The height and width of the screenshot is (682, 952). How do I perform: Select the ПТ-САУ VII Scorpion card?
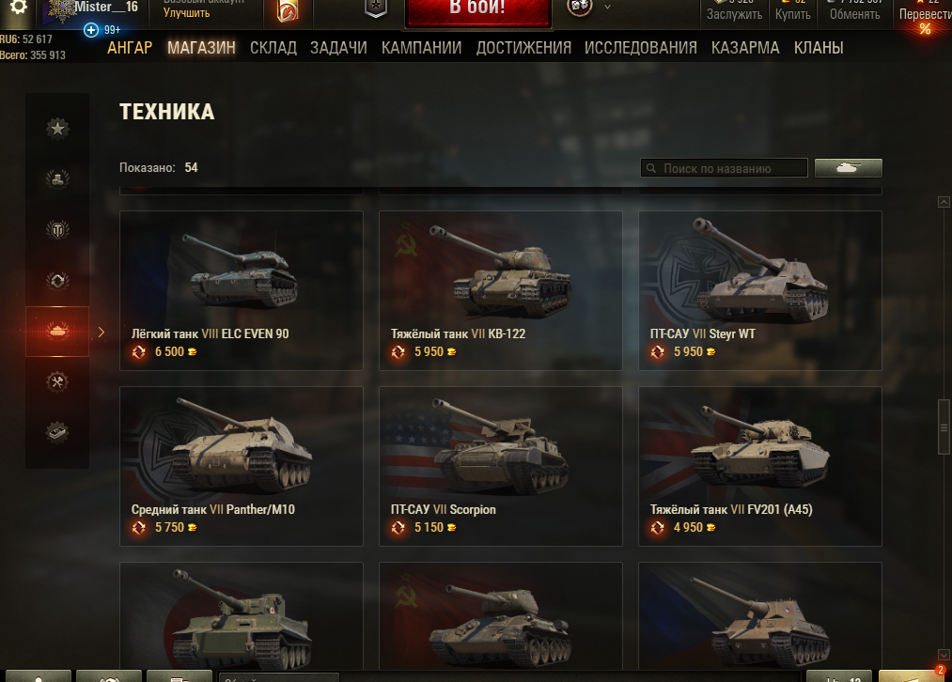click(x=500, y=466)
